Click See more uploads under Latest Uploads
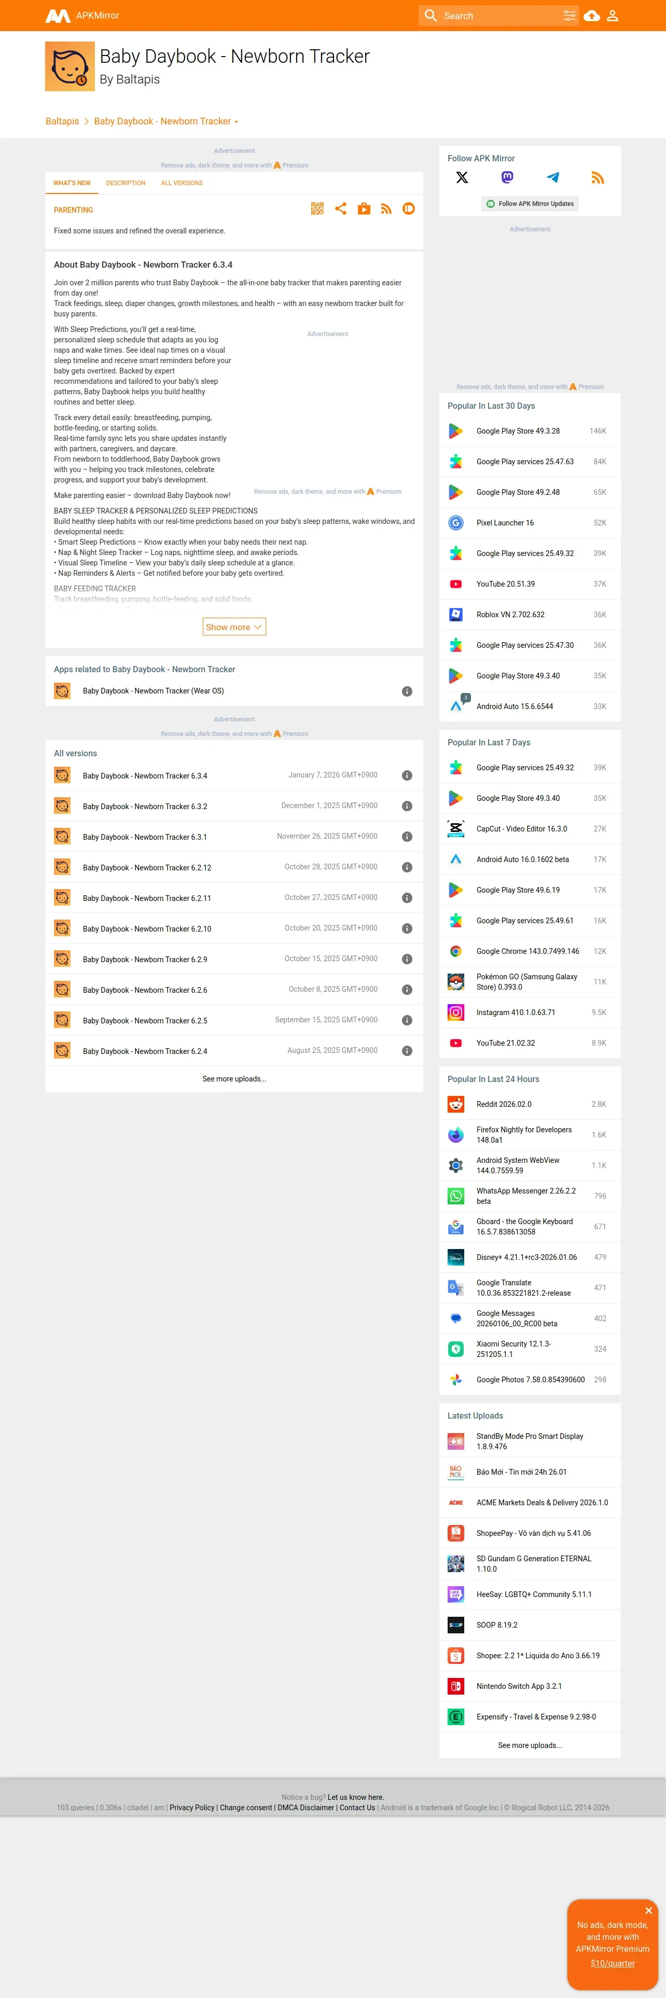 pos(530,1745)
